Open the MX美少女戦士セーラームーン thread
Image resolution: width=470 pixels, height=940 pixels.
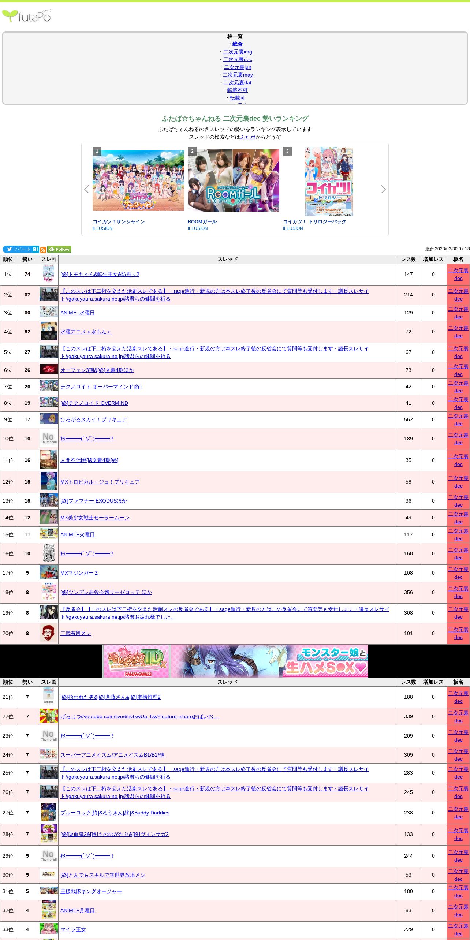pyautogui.click(x=95, y=518)
